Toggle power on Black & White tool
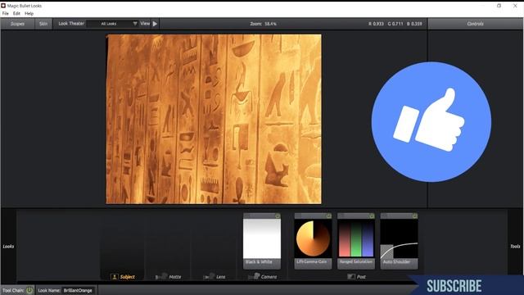Screen dimensions: 524x295 pyautogui.click(x=278, y=216)
